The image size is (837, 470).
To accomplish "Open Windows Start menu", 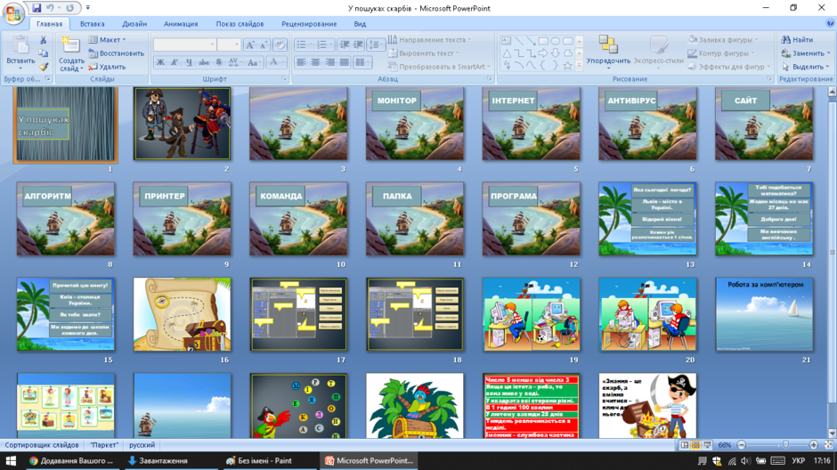I will coord(11,461).
